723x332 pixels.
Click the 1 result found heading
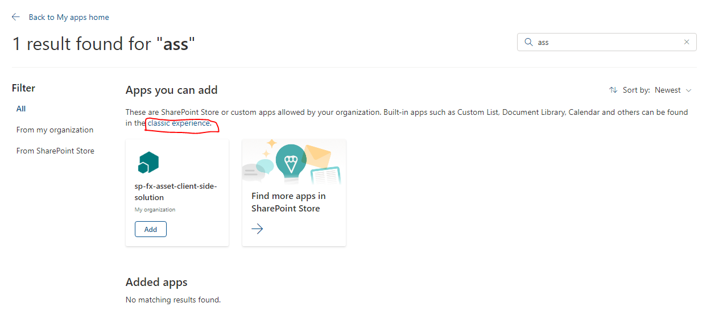click(104, 44)
